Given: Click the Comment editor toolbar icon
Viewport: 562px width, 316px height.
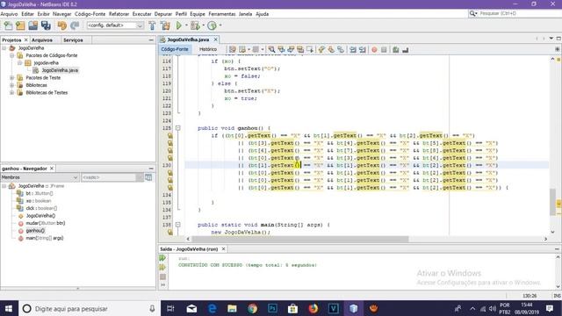Looking at the screenshot, I should pyautogui.click(x=396, y=49).
